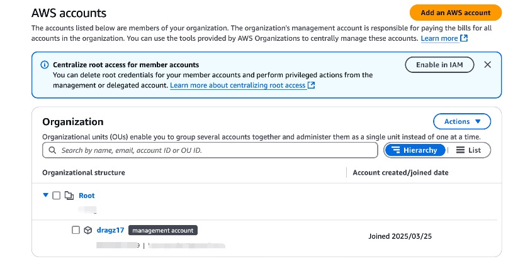The height and width of the screenshot is (259, 513).
Task: Click the info icon in the banner
Action: pos(45,65)
